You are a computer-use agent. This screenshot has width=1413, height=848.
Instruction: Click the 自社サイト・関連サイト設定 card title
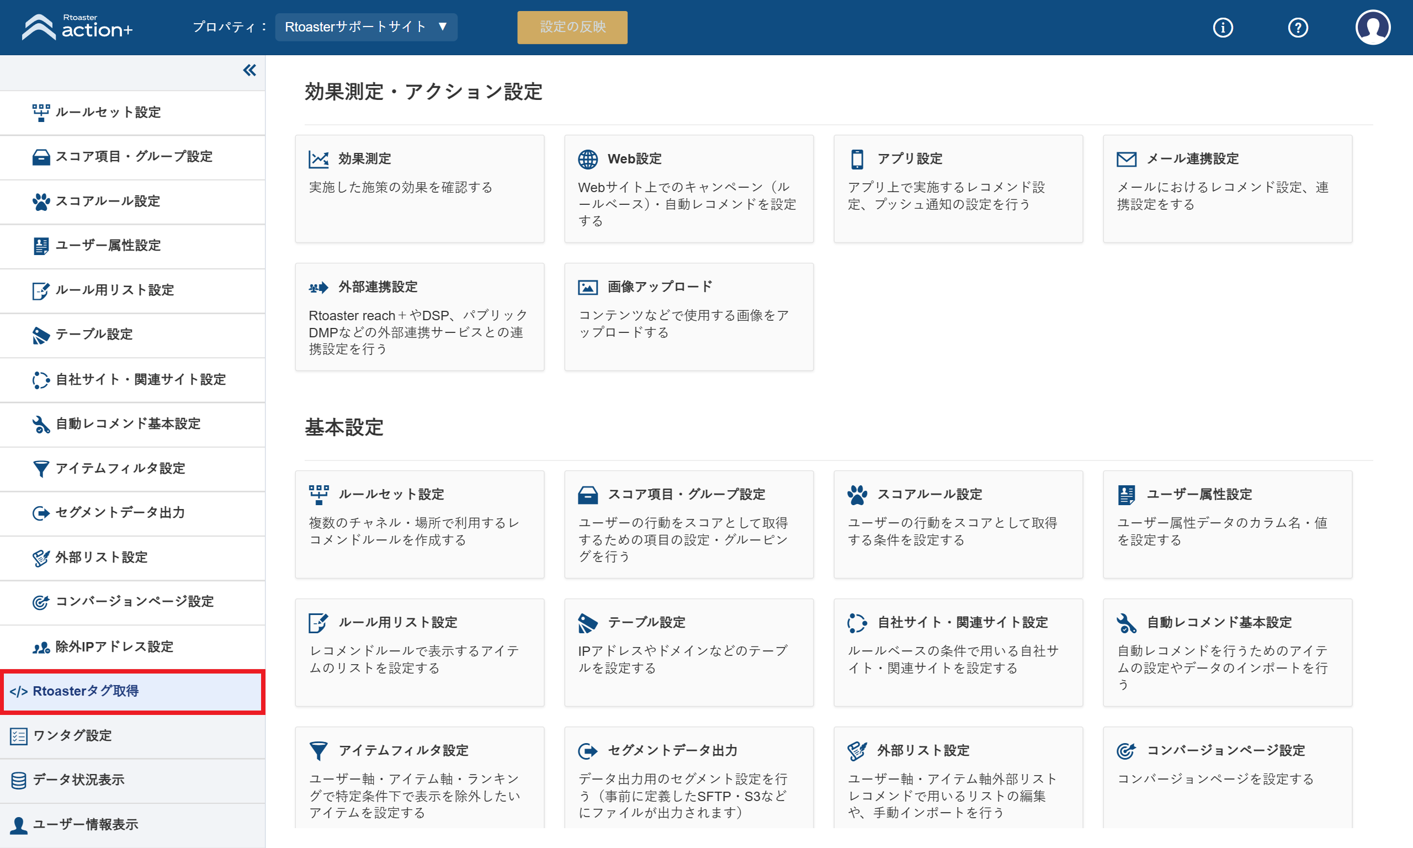tap(963, 622)
